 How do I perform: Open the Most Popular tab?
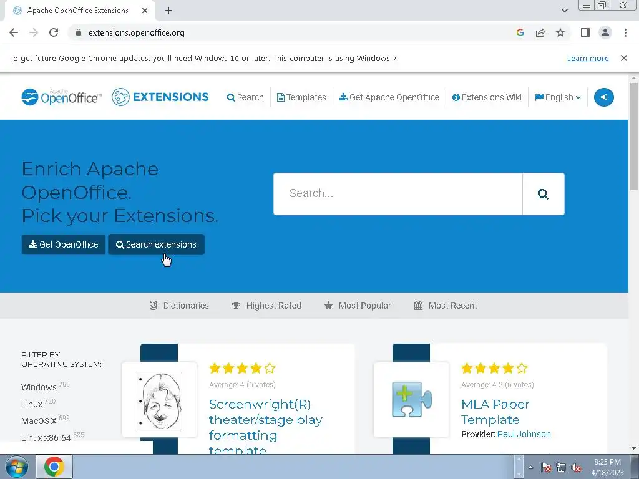coord(358,306)
